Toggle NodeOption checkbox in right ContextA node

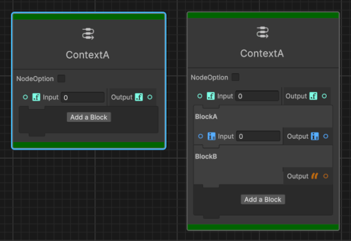click(235, 77)
